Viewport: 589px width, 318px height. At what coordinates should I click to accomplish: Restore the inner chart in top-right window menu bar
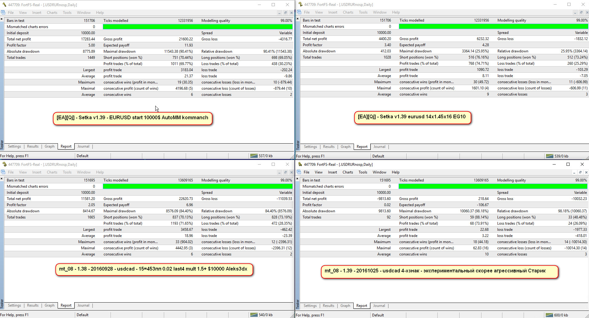pos(581,13)
